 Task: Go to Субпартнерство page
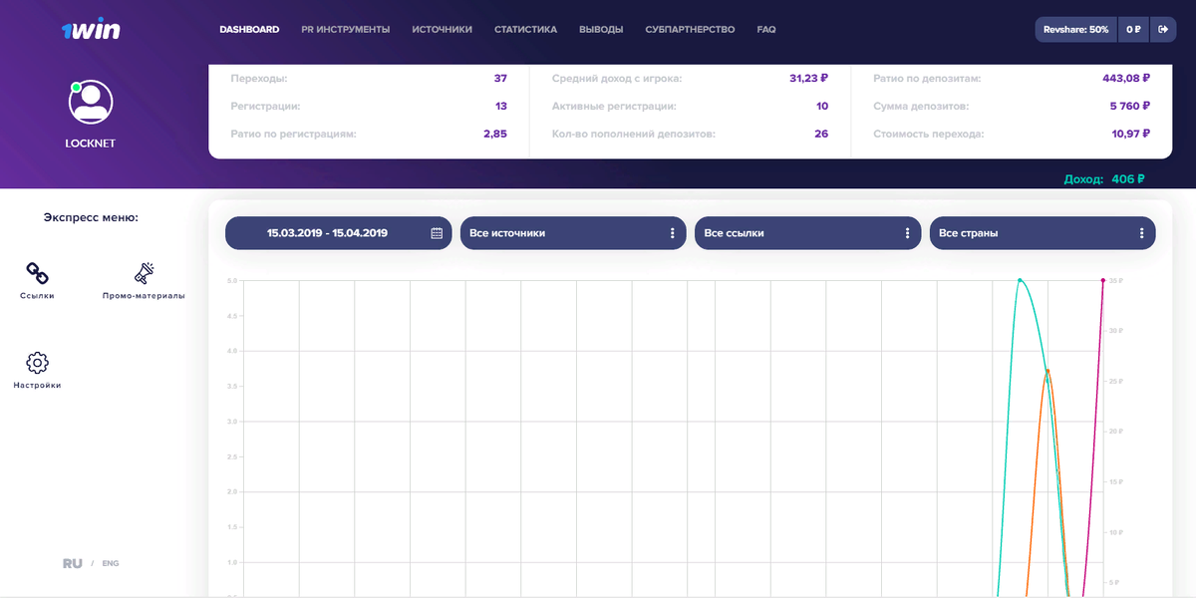pyautogui.click(x=690, y=30)
